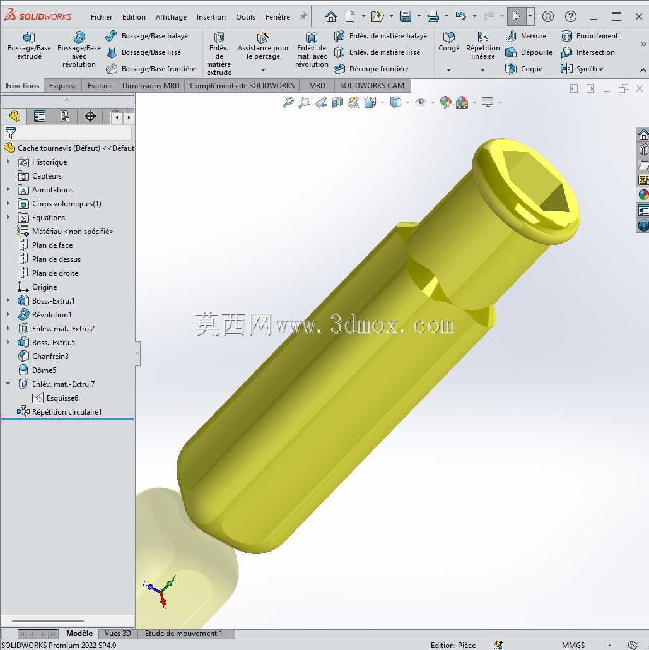
Task: Open Assistance pour le perçage dropdown
Action: point(263,71)
